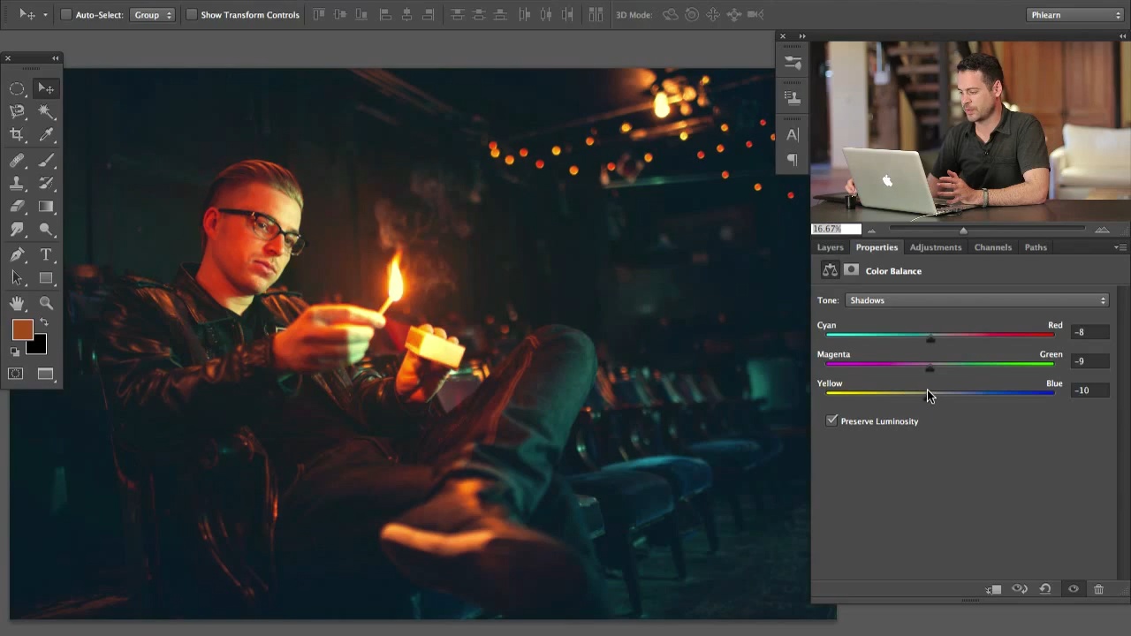Image resolution: width=1131 pixels, height=636 pixels.
Task: Reset the adjustment to defaults icon
Action: [1045, 589]
